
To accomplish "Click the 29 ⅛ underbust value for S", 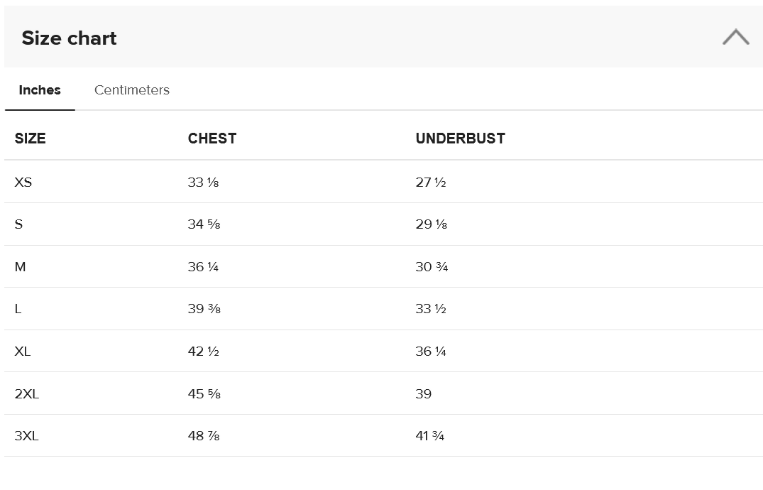I will pyautogui.click(x=431, y=224).
